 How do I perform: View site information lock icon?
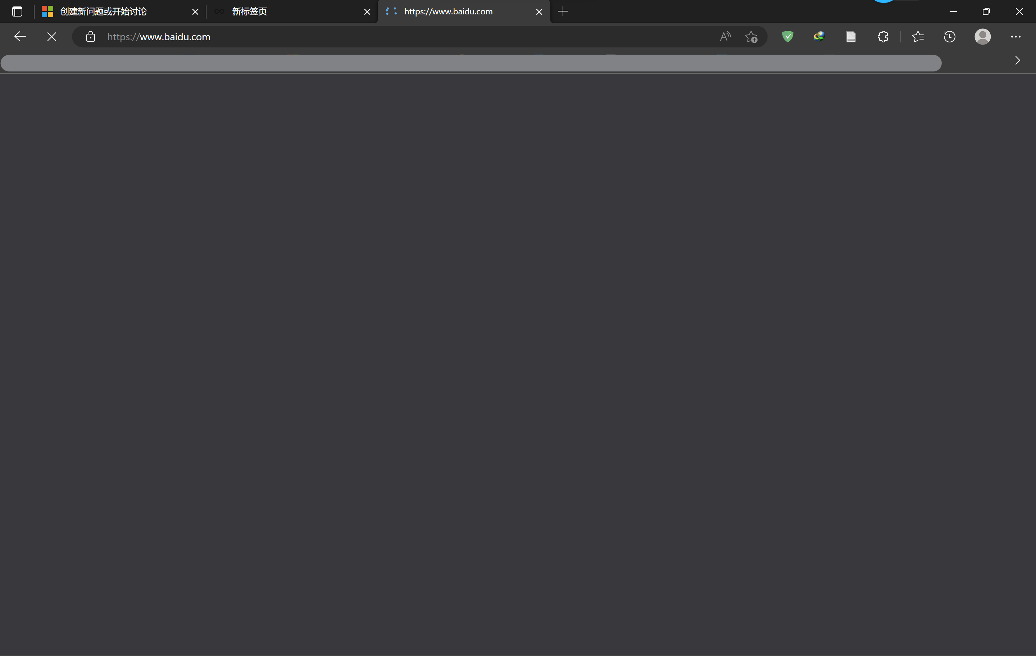pos(90,37)
